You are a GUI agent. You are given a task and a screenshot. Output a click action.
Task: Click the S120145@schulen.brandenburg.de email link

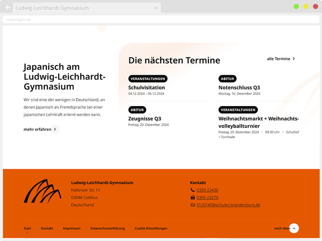coord(228,205)
